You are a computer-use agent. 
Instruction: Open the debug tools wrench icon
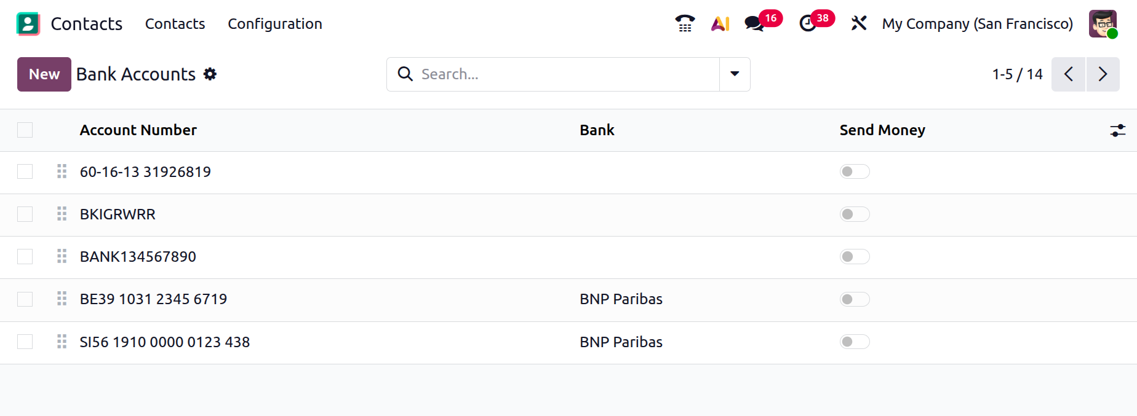pyautogui.click(x=859, y=23)
